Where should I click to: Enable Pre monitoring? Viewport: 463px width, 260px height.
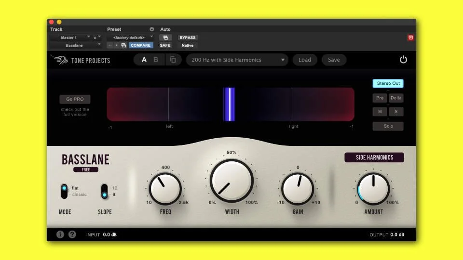coord(380,98)
